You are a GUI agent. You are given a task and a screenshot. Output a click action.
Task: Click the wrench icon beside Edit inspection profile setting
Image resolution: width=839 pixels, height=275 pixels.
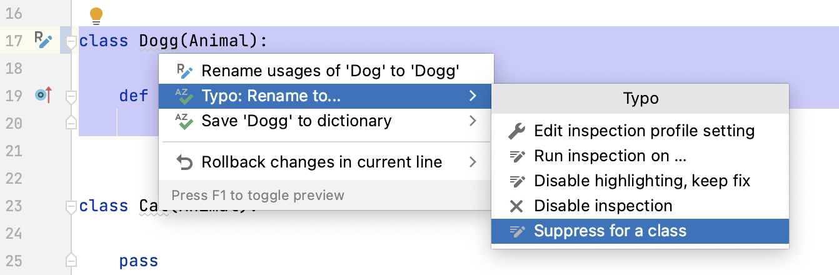click(516, 131)
